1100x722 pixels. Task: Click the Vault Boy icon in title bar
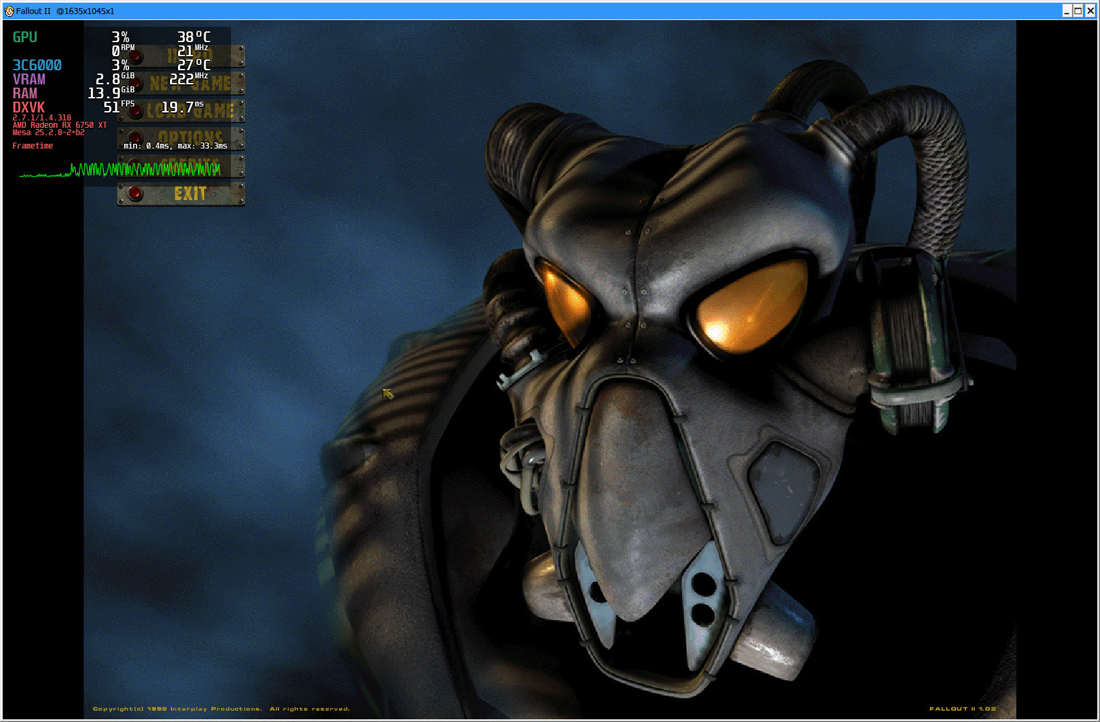9,11
